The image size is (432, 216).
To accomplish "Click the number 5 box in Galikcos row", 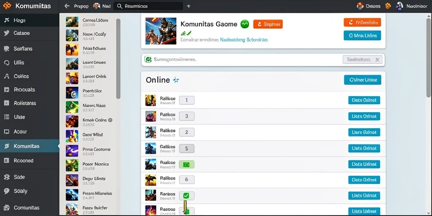I will pos(186,148).
